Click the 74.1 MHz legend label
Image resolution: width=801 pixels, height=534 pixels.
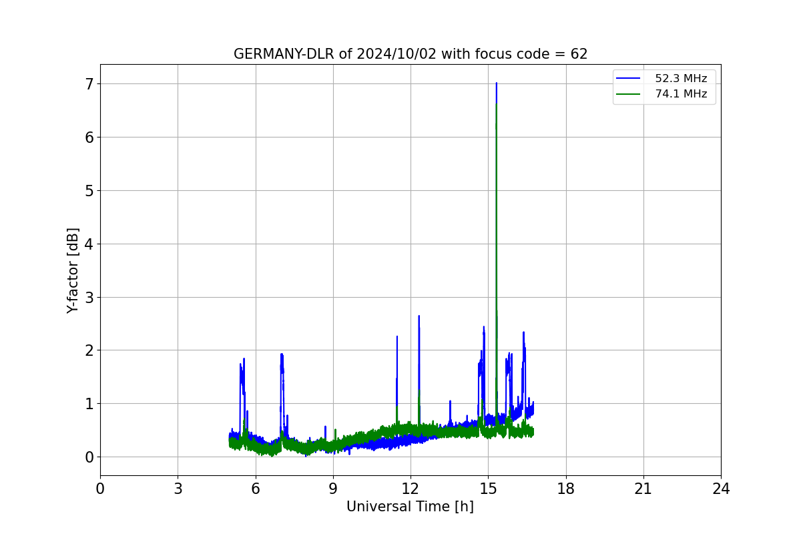pyautogui.click(x=681, y=94)
